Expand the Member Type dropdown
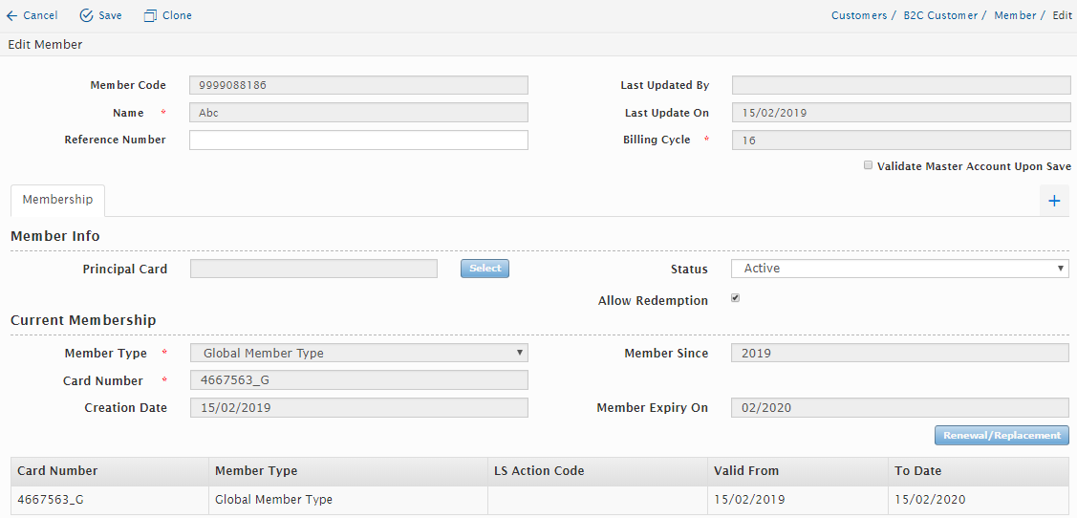The width and height of the screenshot is (1077, 518). tap(358, 354)
